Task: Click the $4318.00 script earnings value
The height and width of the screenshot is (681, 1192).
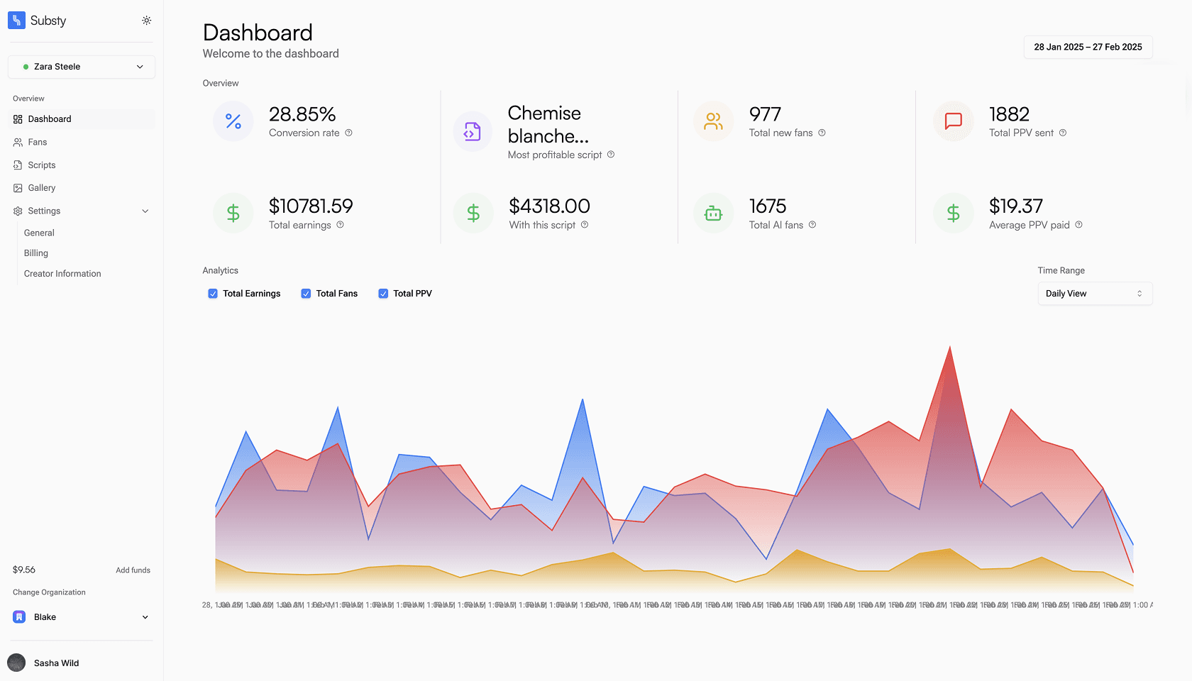Action: pos(550,206)
